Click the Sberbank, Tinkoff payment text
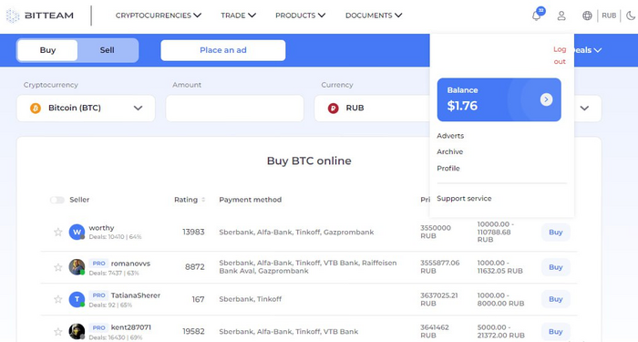Screen dimensions: 638x342 251,299
